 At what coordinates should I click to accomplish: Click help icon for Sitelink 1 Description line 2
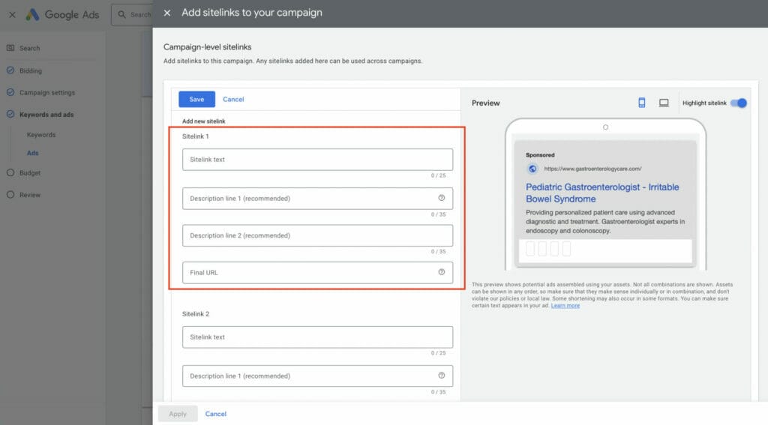coord(442,235)
